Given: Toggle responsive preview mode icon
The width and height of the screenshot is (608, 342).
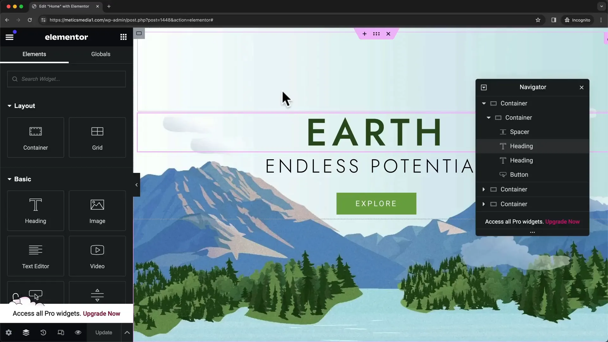Looking at the screenshot, I should coord(60,332).
